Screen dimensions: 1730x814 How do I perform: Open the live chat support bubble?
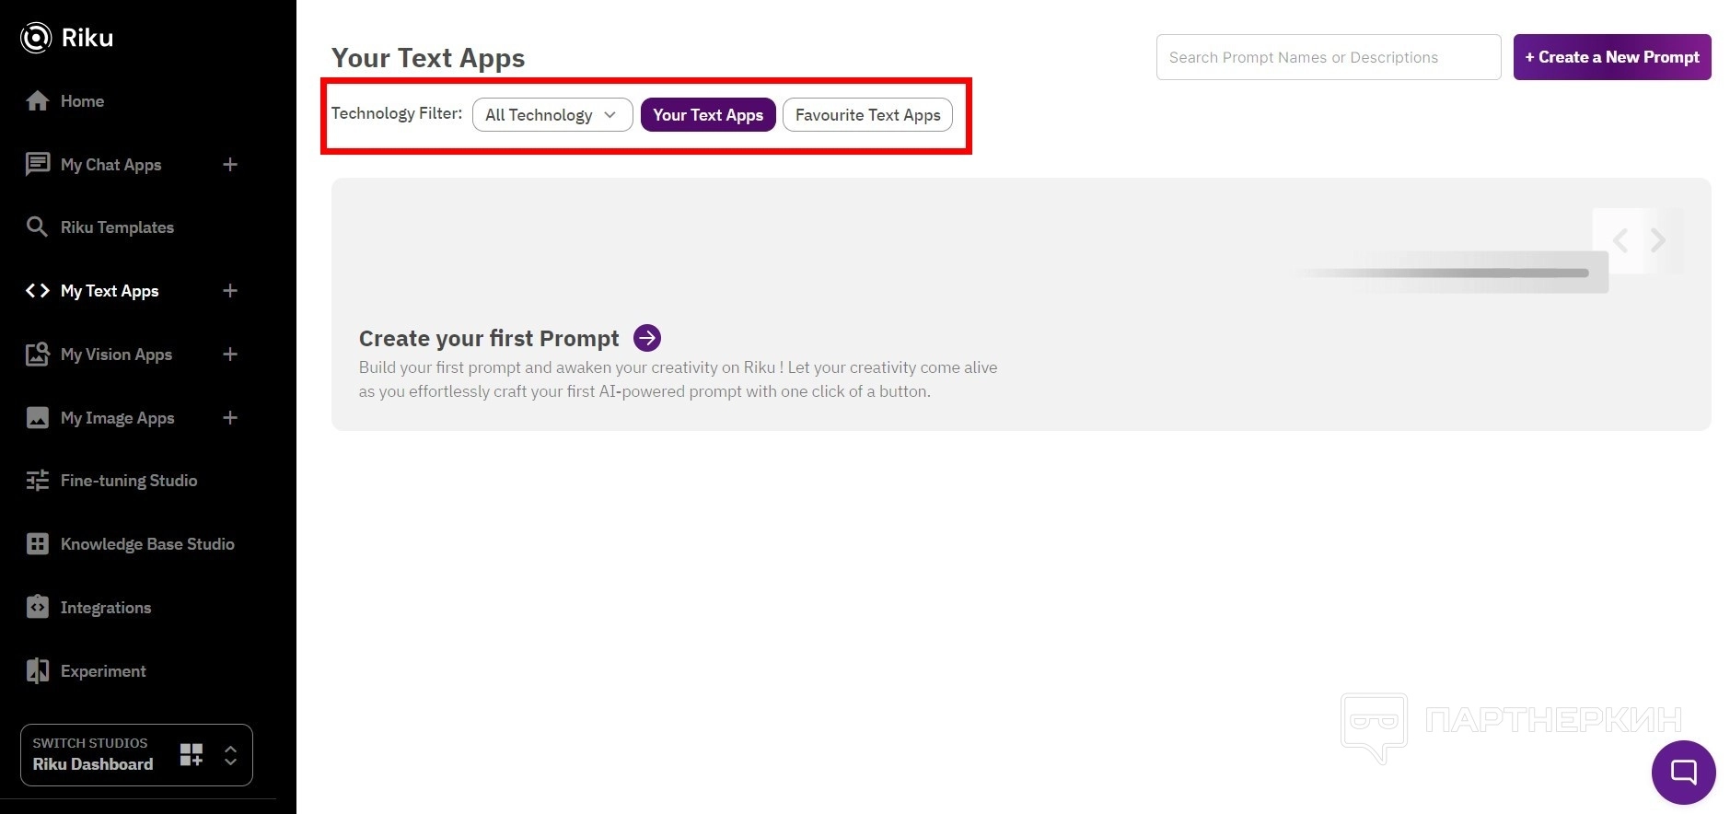[1683, 772]
